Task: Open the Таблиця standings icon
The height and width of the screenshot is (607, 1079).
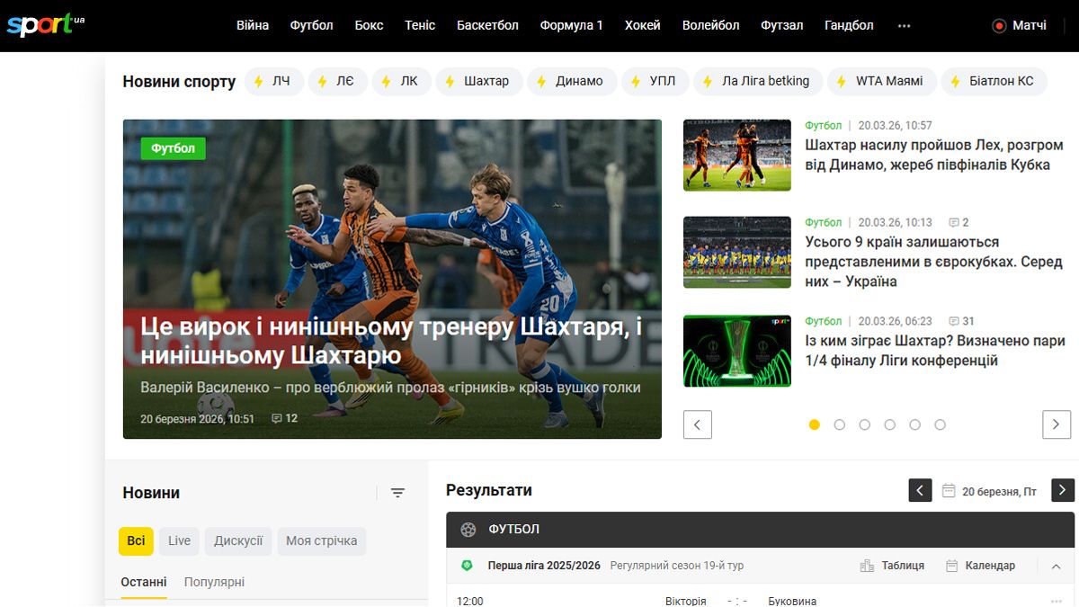Action: [x=869, y=566]
